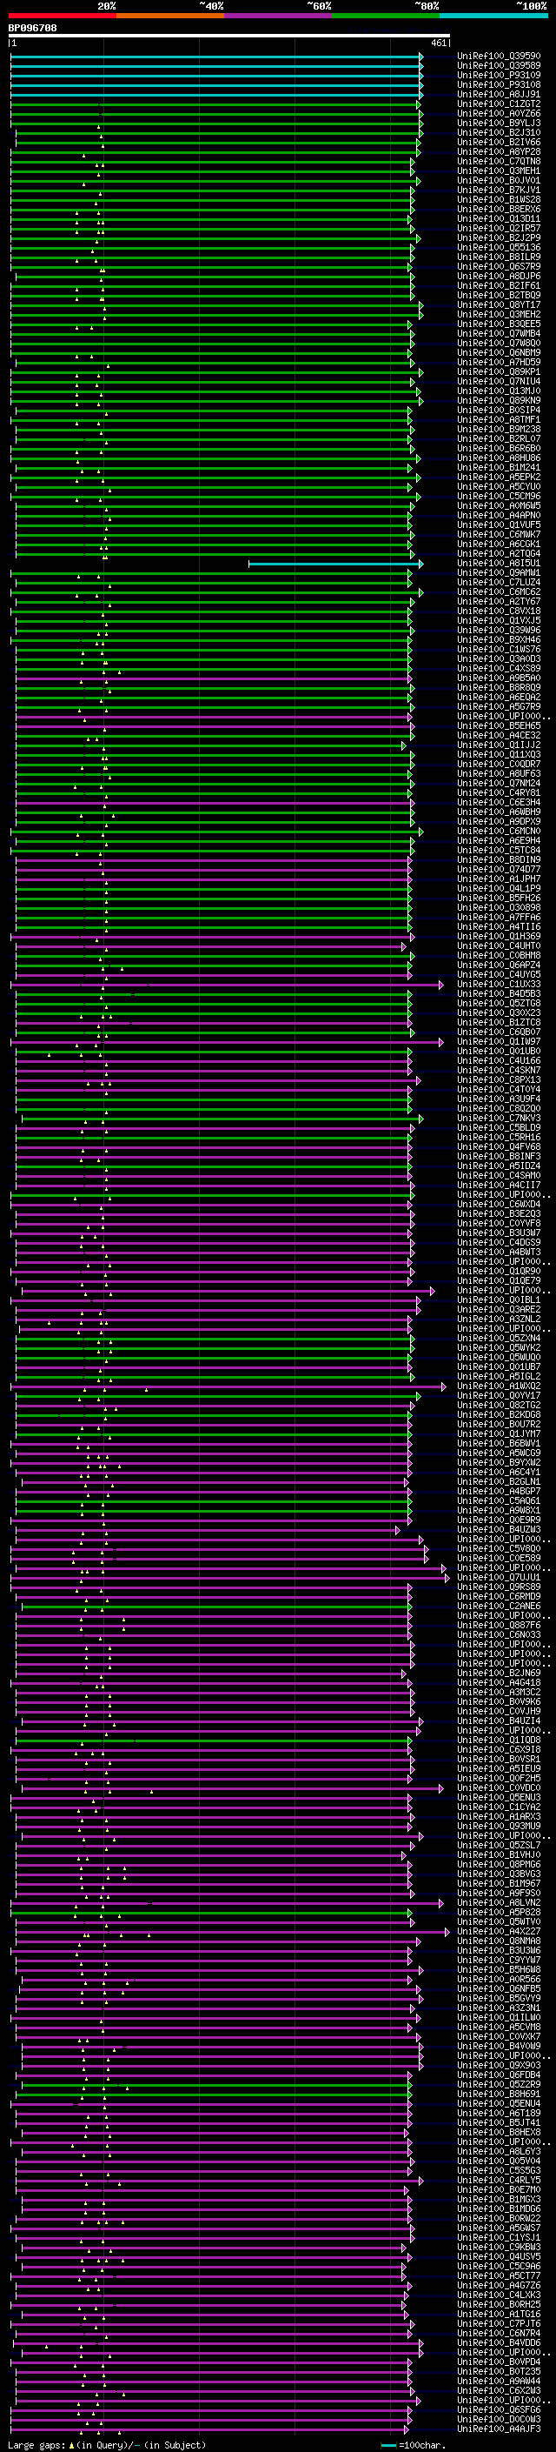Click the label UniRef100_C6MC62

tap(499, 592)
